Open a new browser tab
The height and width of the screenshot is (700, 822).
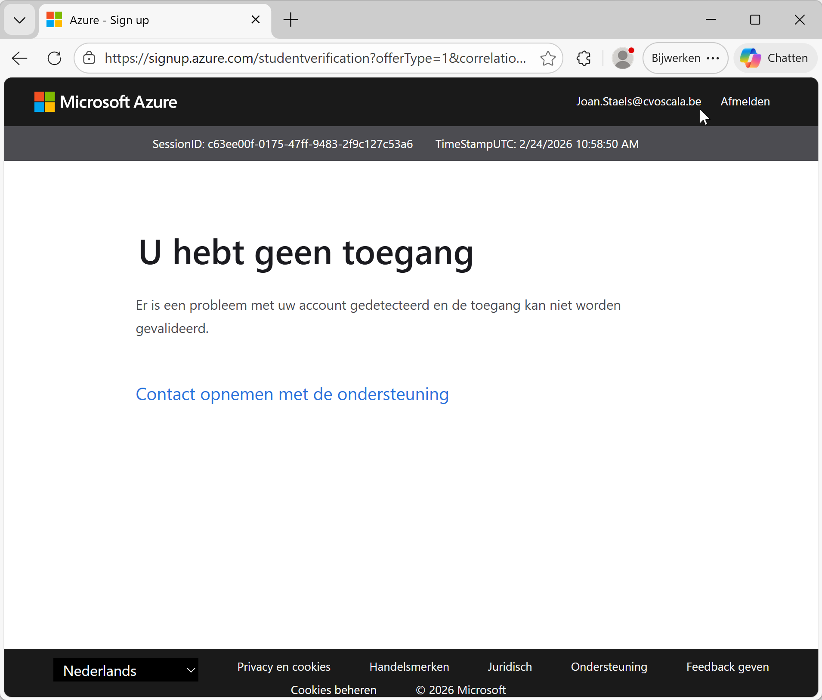click(291, 20)
